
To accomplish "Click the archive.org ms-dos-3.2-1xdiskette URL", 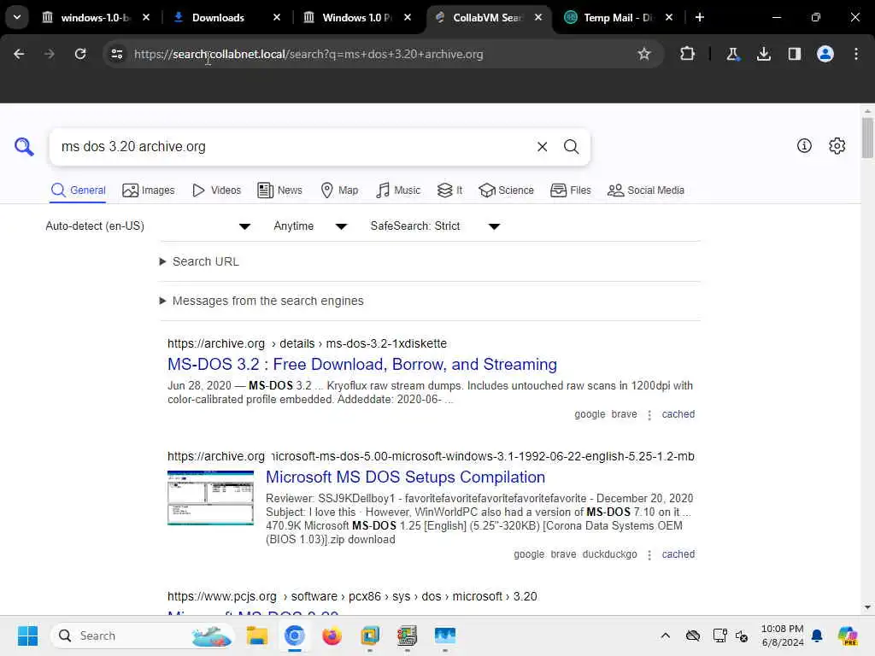I will 307,343.
